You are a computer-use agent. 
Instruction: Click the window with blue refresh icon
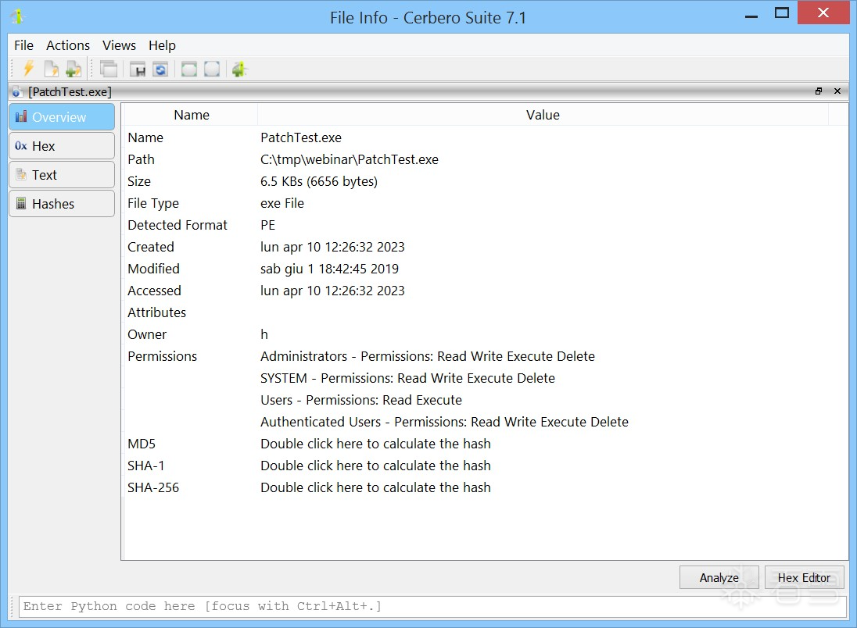pos(160,70)
